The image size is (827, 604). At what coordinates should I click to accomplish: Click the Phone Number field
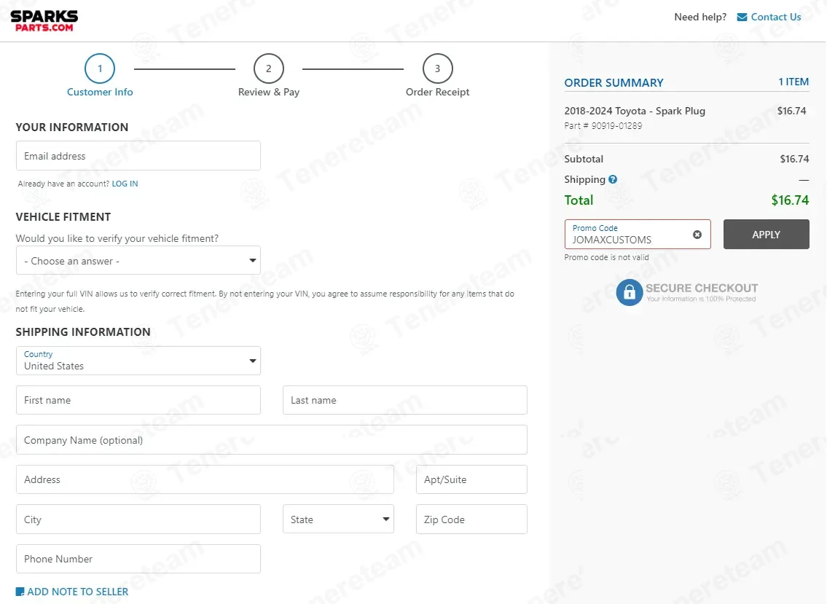click(138, 559)
